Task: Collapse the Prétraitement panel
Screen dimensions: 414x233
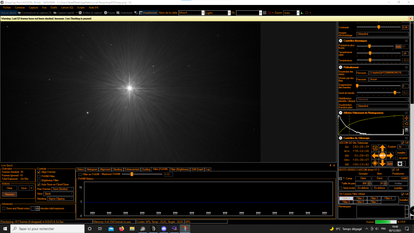Action: click(x=341, y=67)
